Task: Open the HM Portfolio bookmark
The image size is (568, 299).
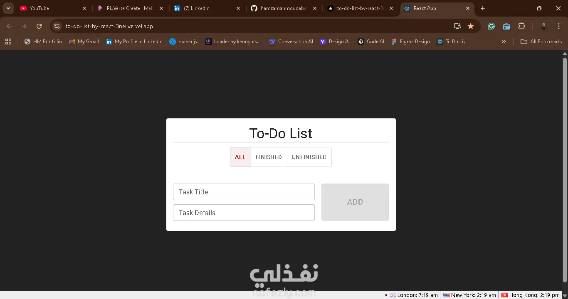Action: point(43,42)
